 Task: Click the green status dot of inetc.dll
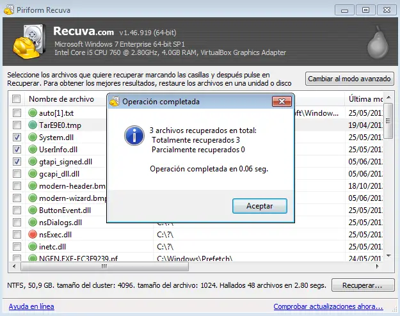33,247
